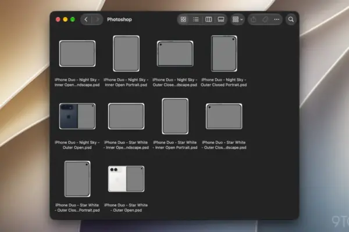Select Night Sky Outer Open thumbnail
This screenshot has height=232, width=349.
point(77,116)
